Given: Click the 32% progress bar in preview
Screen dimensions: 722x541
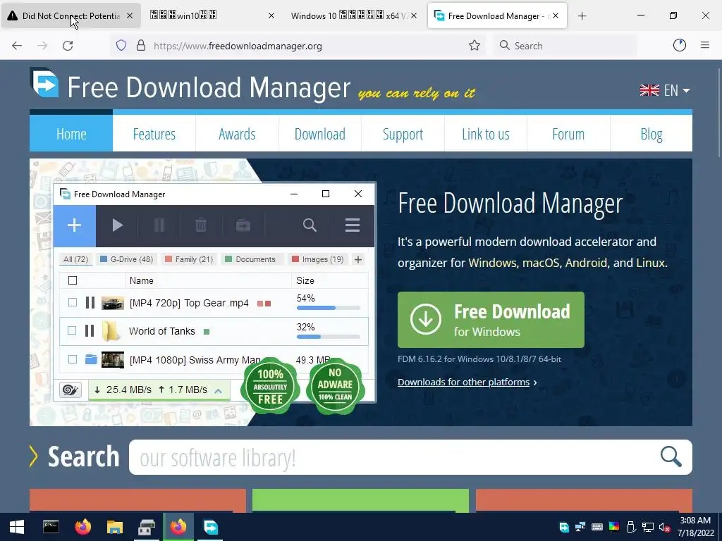Looking at the screenshot, I should [329, 337].
